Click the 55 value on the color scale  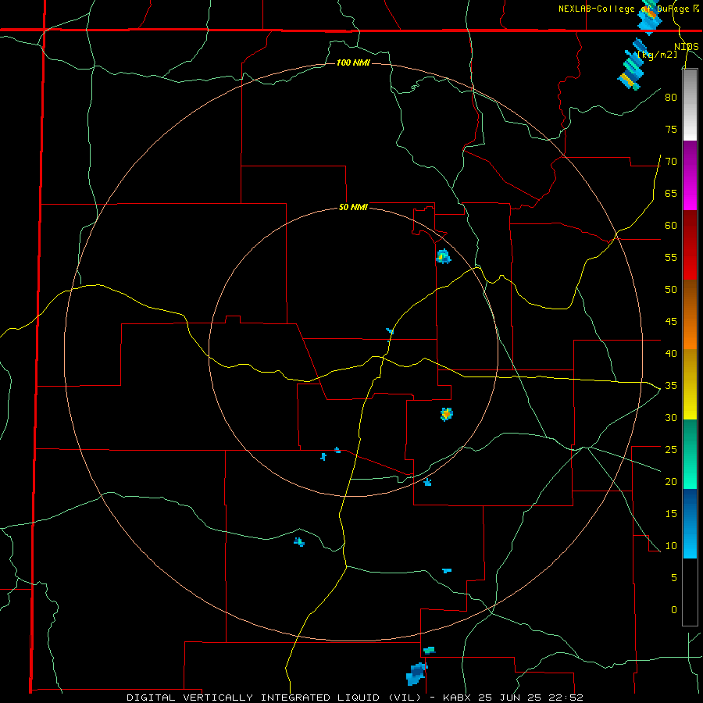[x=671, y=257]
